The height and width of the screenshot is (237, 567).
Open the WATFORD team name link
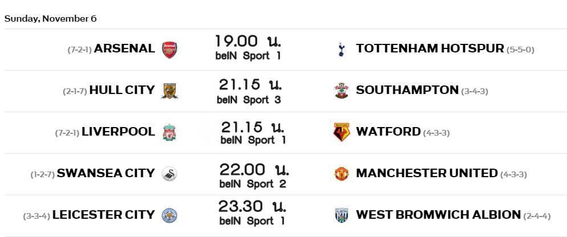388,132
